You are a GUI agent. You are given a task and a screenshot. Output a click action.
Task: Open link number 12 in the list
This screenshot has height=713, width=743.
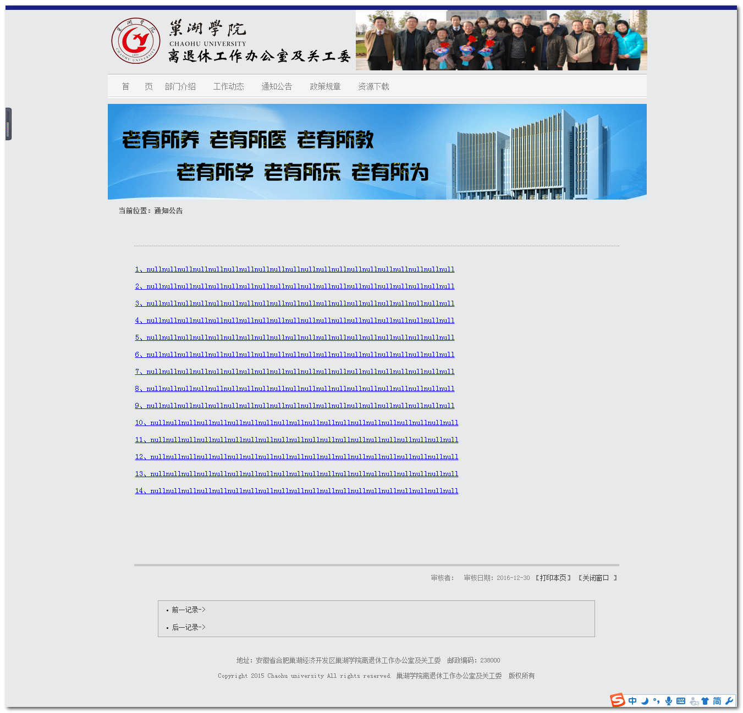pos(296,457)
